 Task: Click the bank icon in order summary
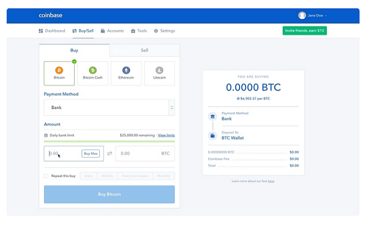coord(213,116)
